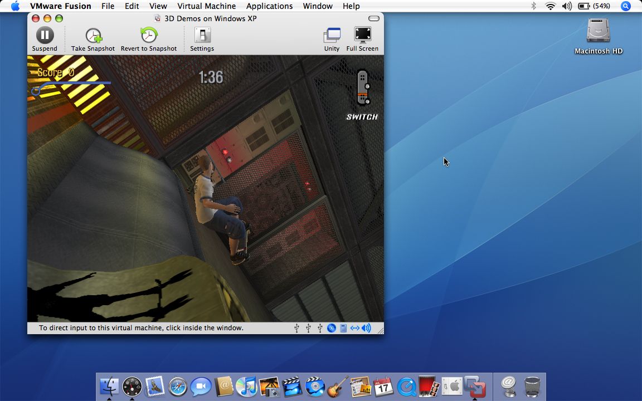Open the virtual machine Settings

pos(202,40)
